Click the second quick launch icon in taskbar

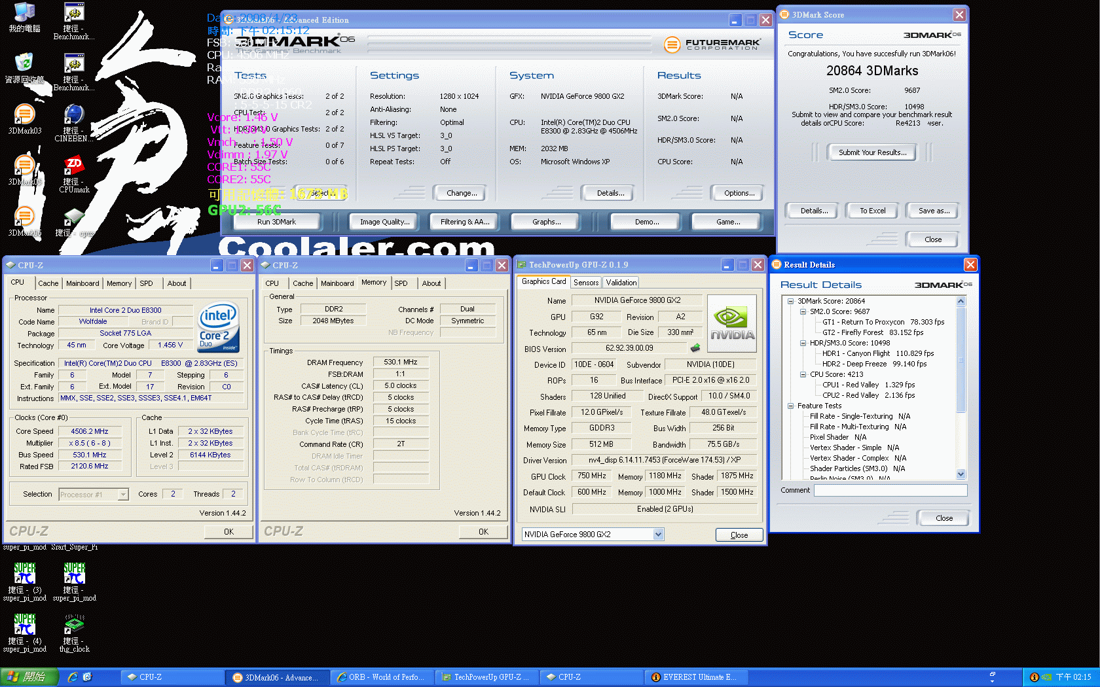(x=88, y=677)
